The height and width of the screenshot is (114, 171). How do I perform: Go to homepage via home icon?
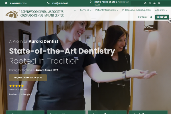coord(75,10)
